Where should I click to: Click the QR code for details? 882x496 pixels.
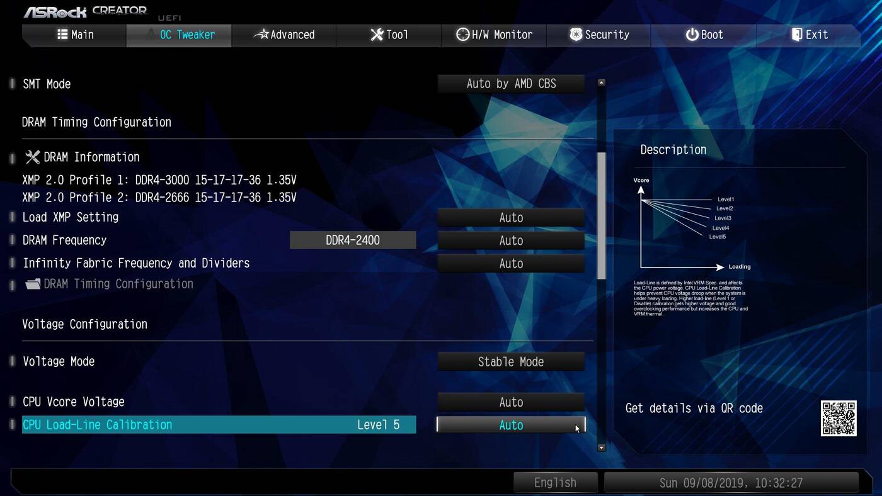tap(838, 418)
